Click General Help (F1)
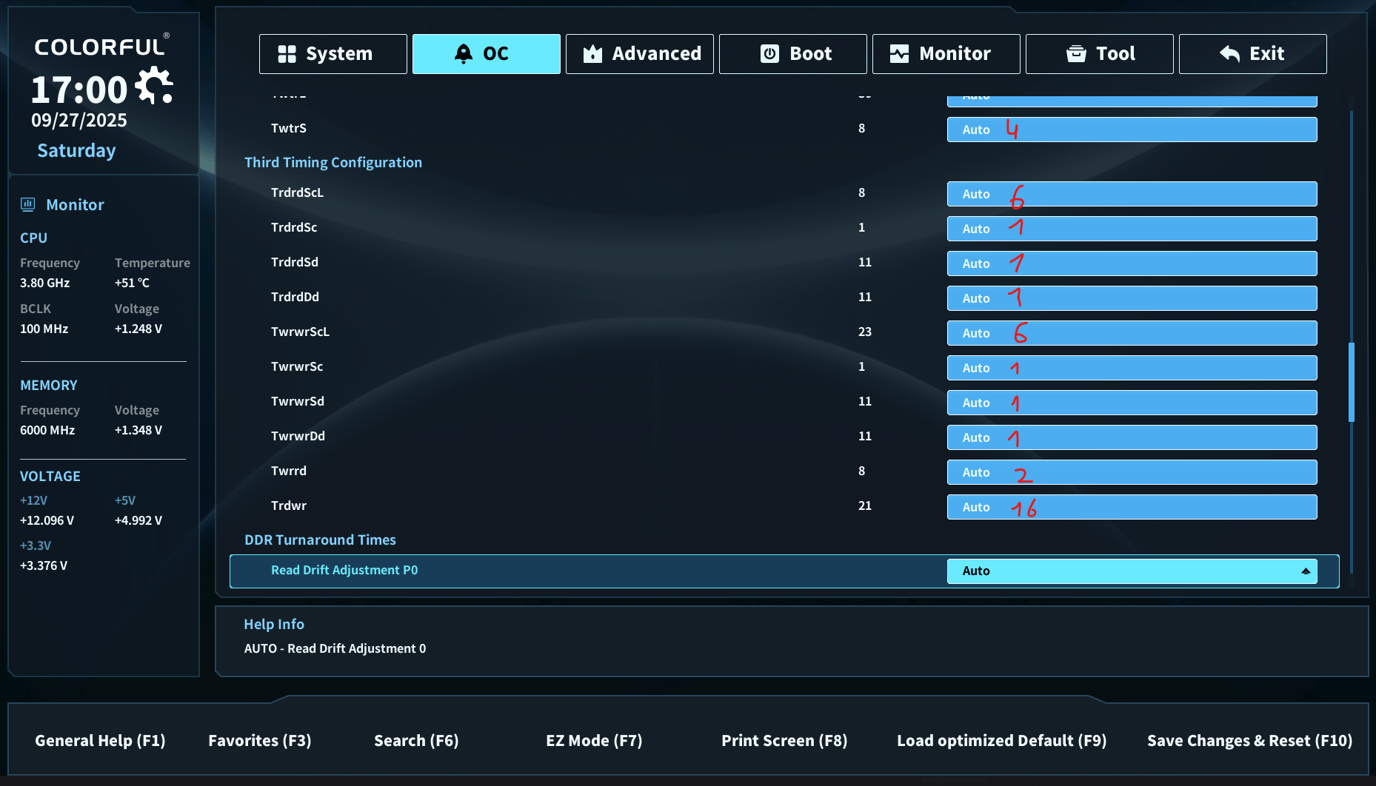Screen dimensions: 1376x786 tap(100, 741)
